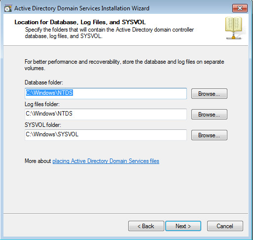Click the 'Database folder:' label
This screenshot has width=253, height=240.
coord(44,82)
